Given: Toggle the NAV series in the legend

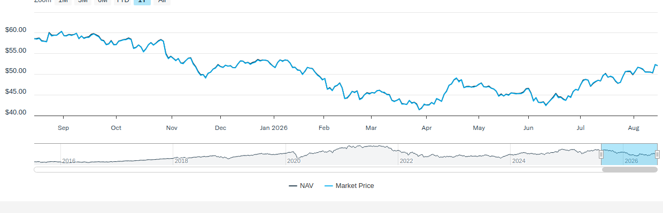Looking at the screenshot, I should pyautogui.click(x=301, y=186).
